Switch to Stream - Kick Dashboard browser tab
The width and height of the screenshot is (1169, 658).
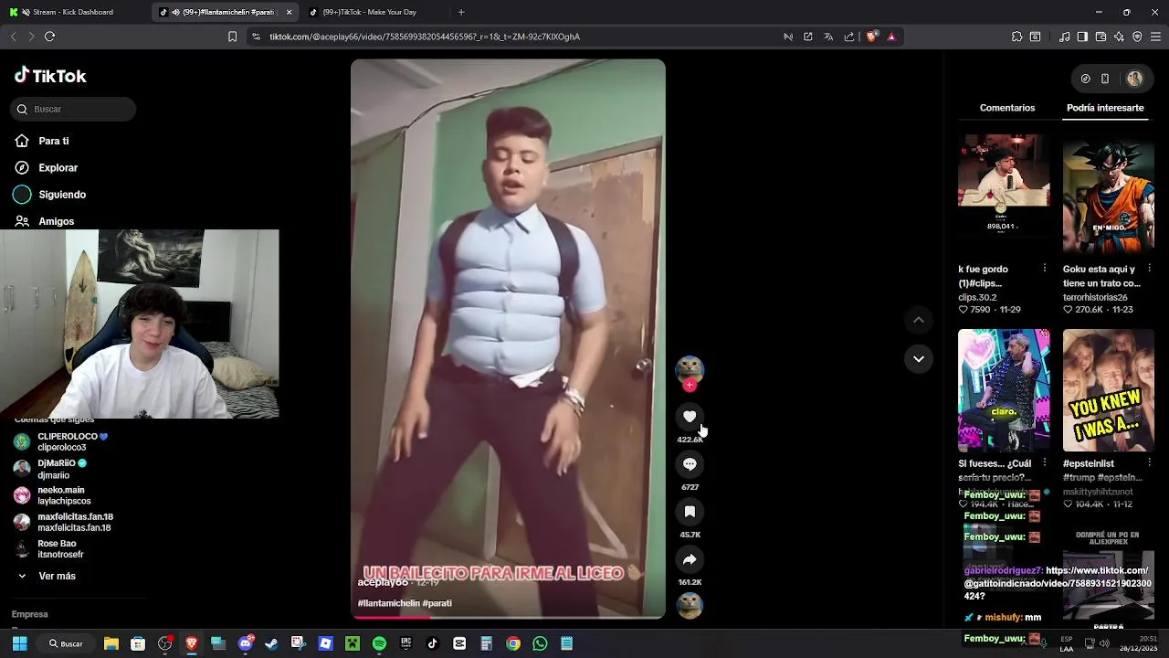point(75,12)
